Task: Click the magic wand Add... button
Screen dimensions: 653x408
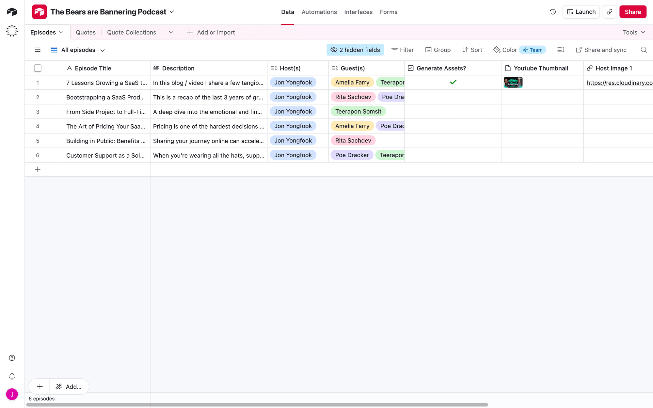Action: (x=69, y=386)
